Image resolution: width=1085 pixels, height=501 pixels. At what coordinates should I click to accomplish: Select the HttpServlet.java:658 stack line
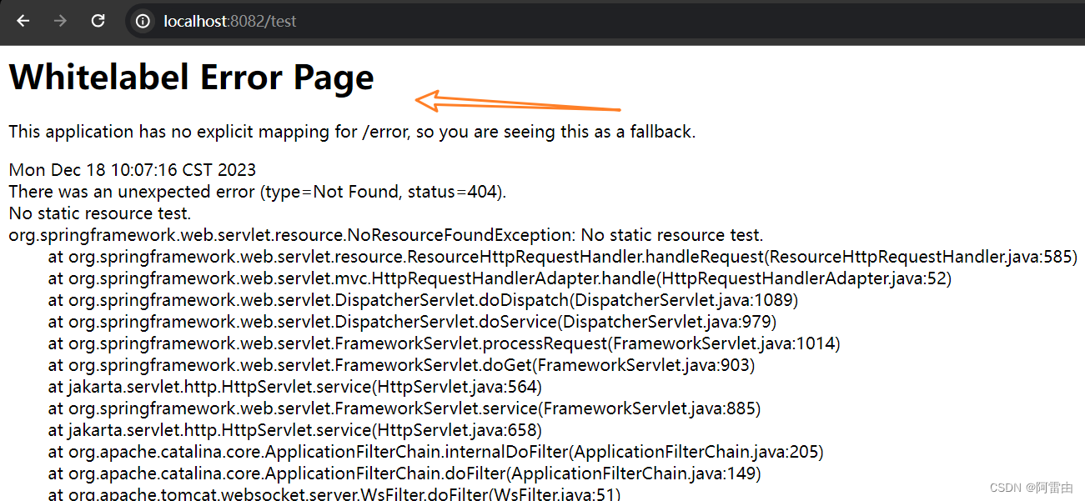295,431
